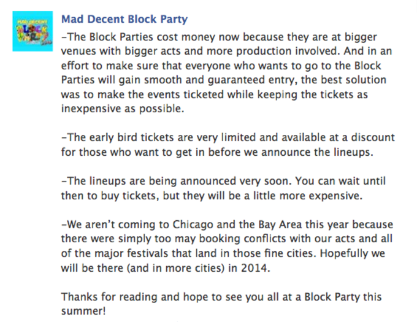Click the phrase 'more expensive.' in the lineups paragraph
Viewport: 417px width, 322px height.
coord(321,196)
